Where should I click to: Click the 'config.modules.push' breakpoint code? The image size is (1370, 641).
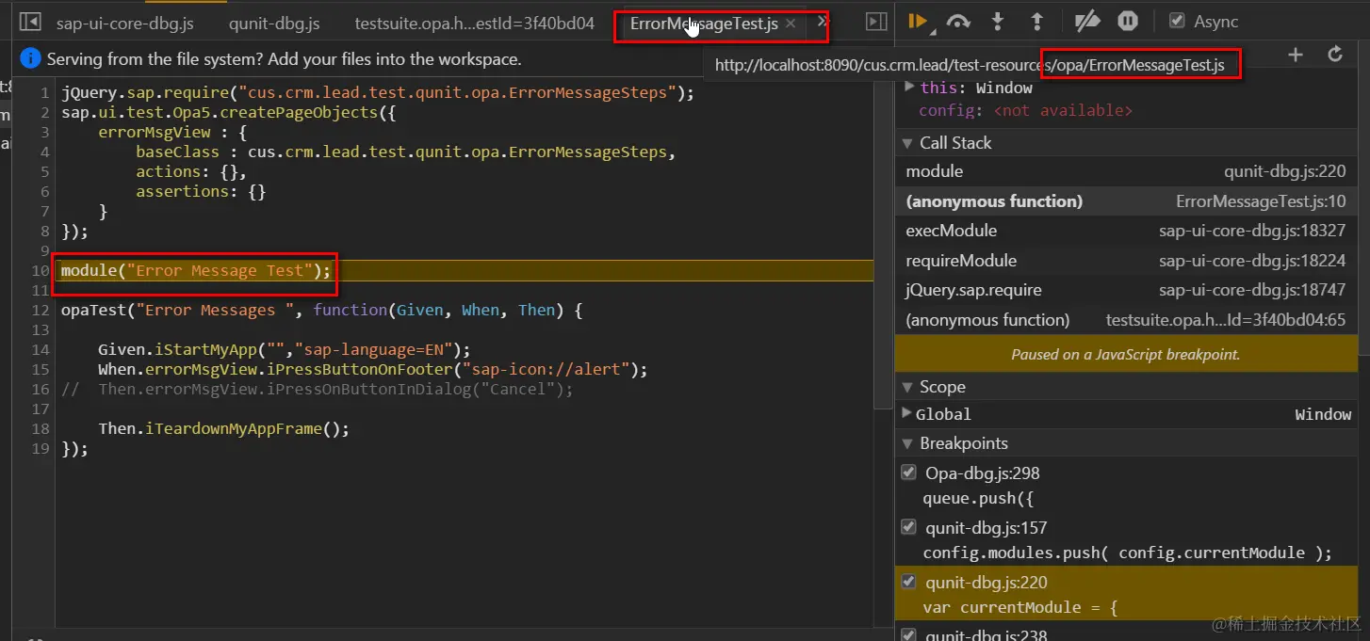(x=1128, y=553)
